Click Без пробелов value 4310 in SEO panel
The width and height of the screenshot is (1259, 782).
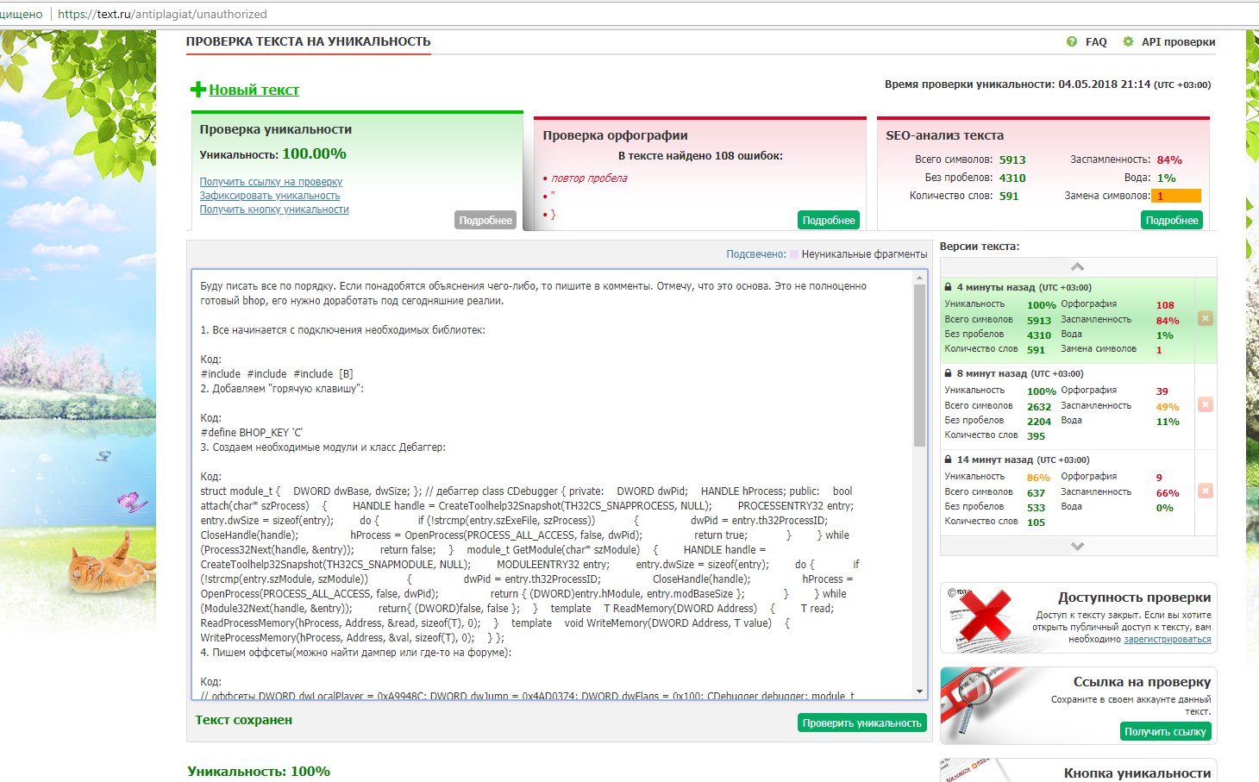click(x=1012, y=178)
